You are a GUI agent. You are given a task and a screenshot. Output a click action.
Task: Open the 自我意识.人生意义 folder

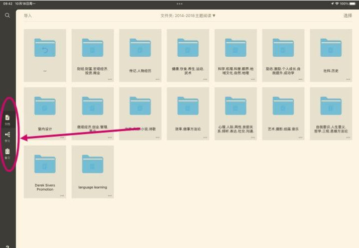click(331, 113)
